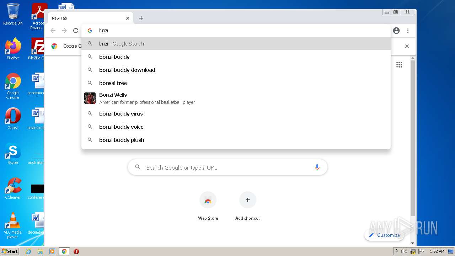Open the VLC media player desktop icon

13,225
